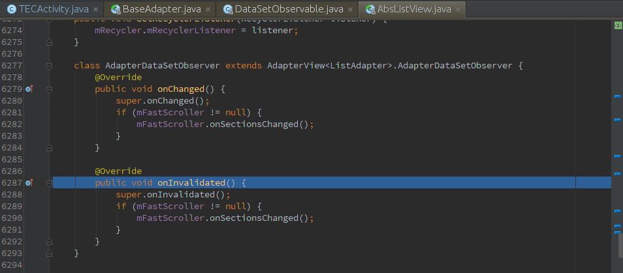Click the fold end marker on line 6292
This screenshot has width=623, height=273.
point(49,241)
